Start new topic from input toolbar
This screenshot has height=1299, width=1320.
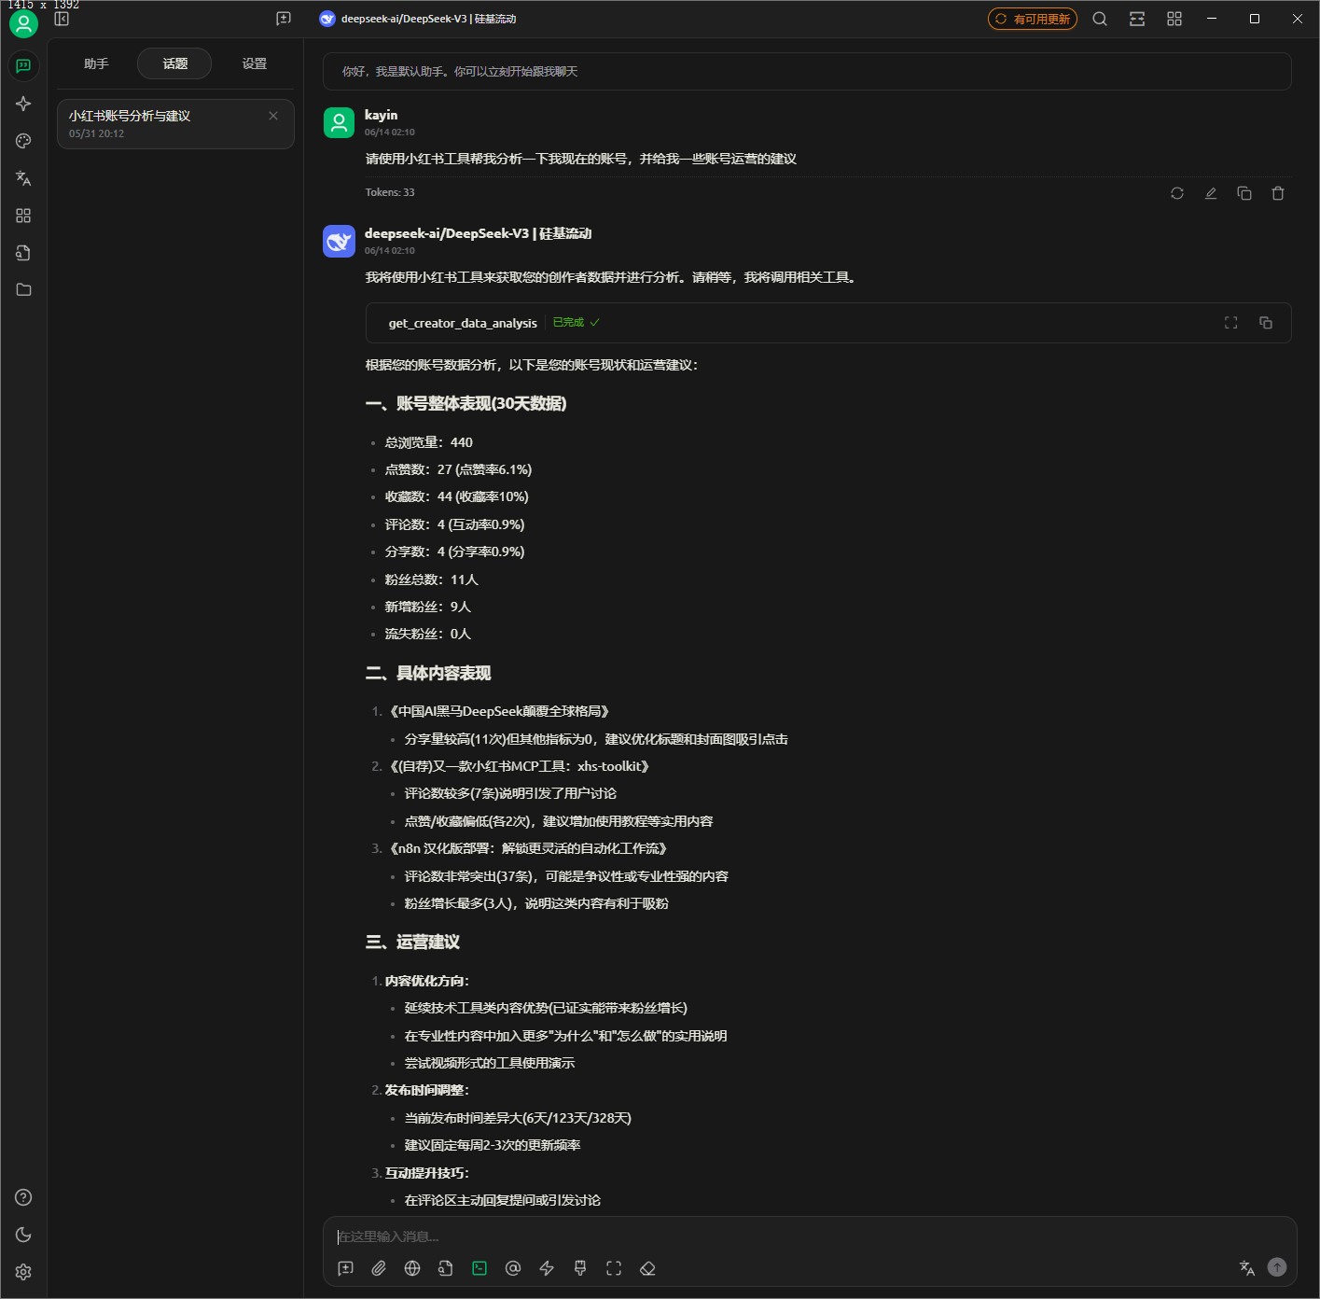pos(345,1268)
